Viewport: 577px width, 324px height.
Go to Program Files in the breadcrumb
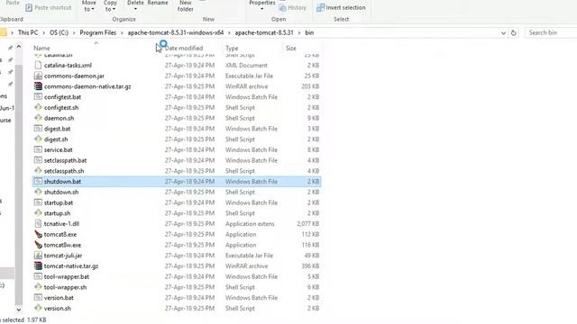pyautogui.click(x=98, y=32)
